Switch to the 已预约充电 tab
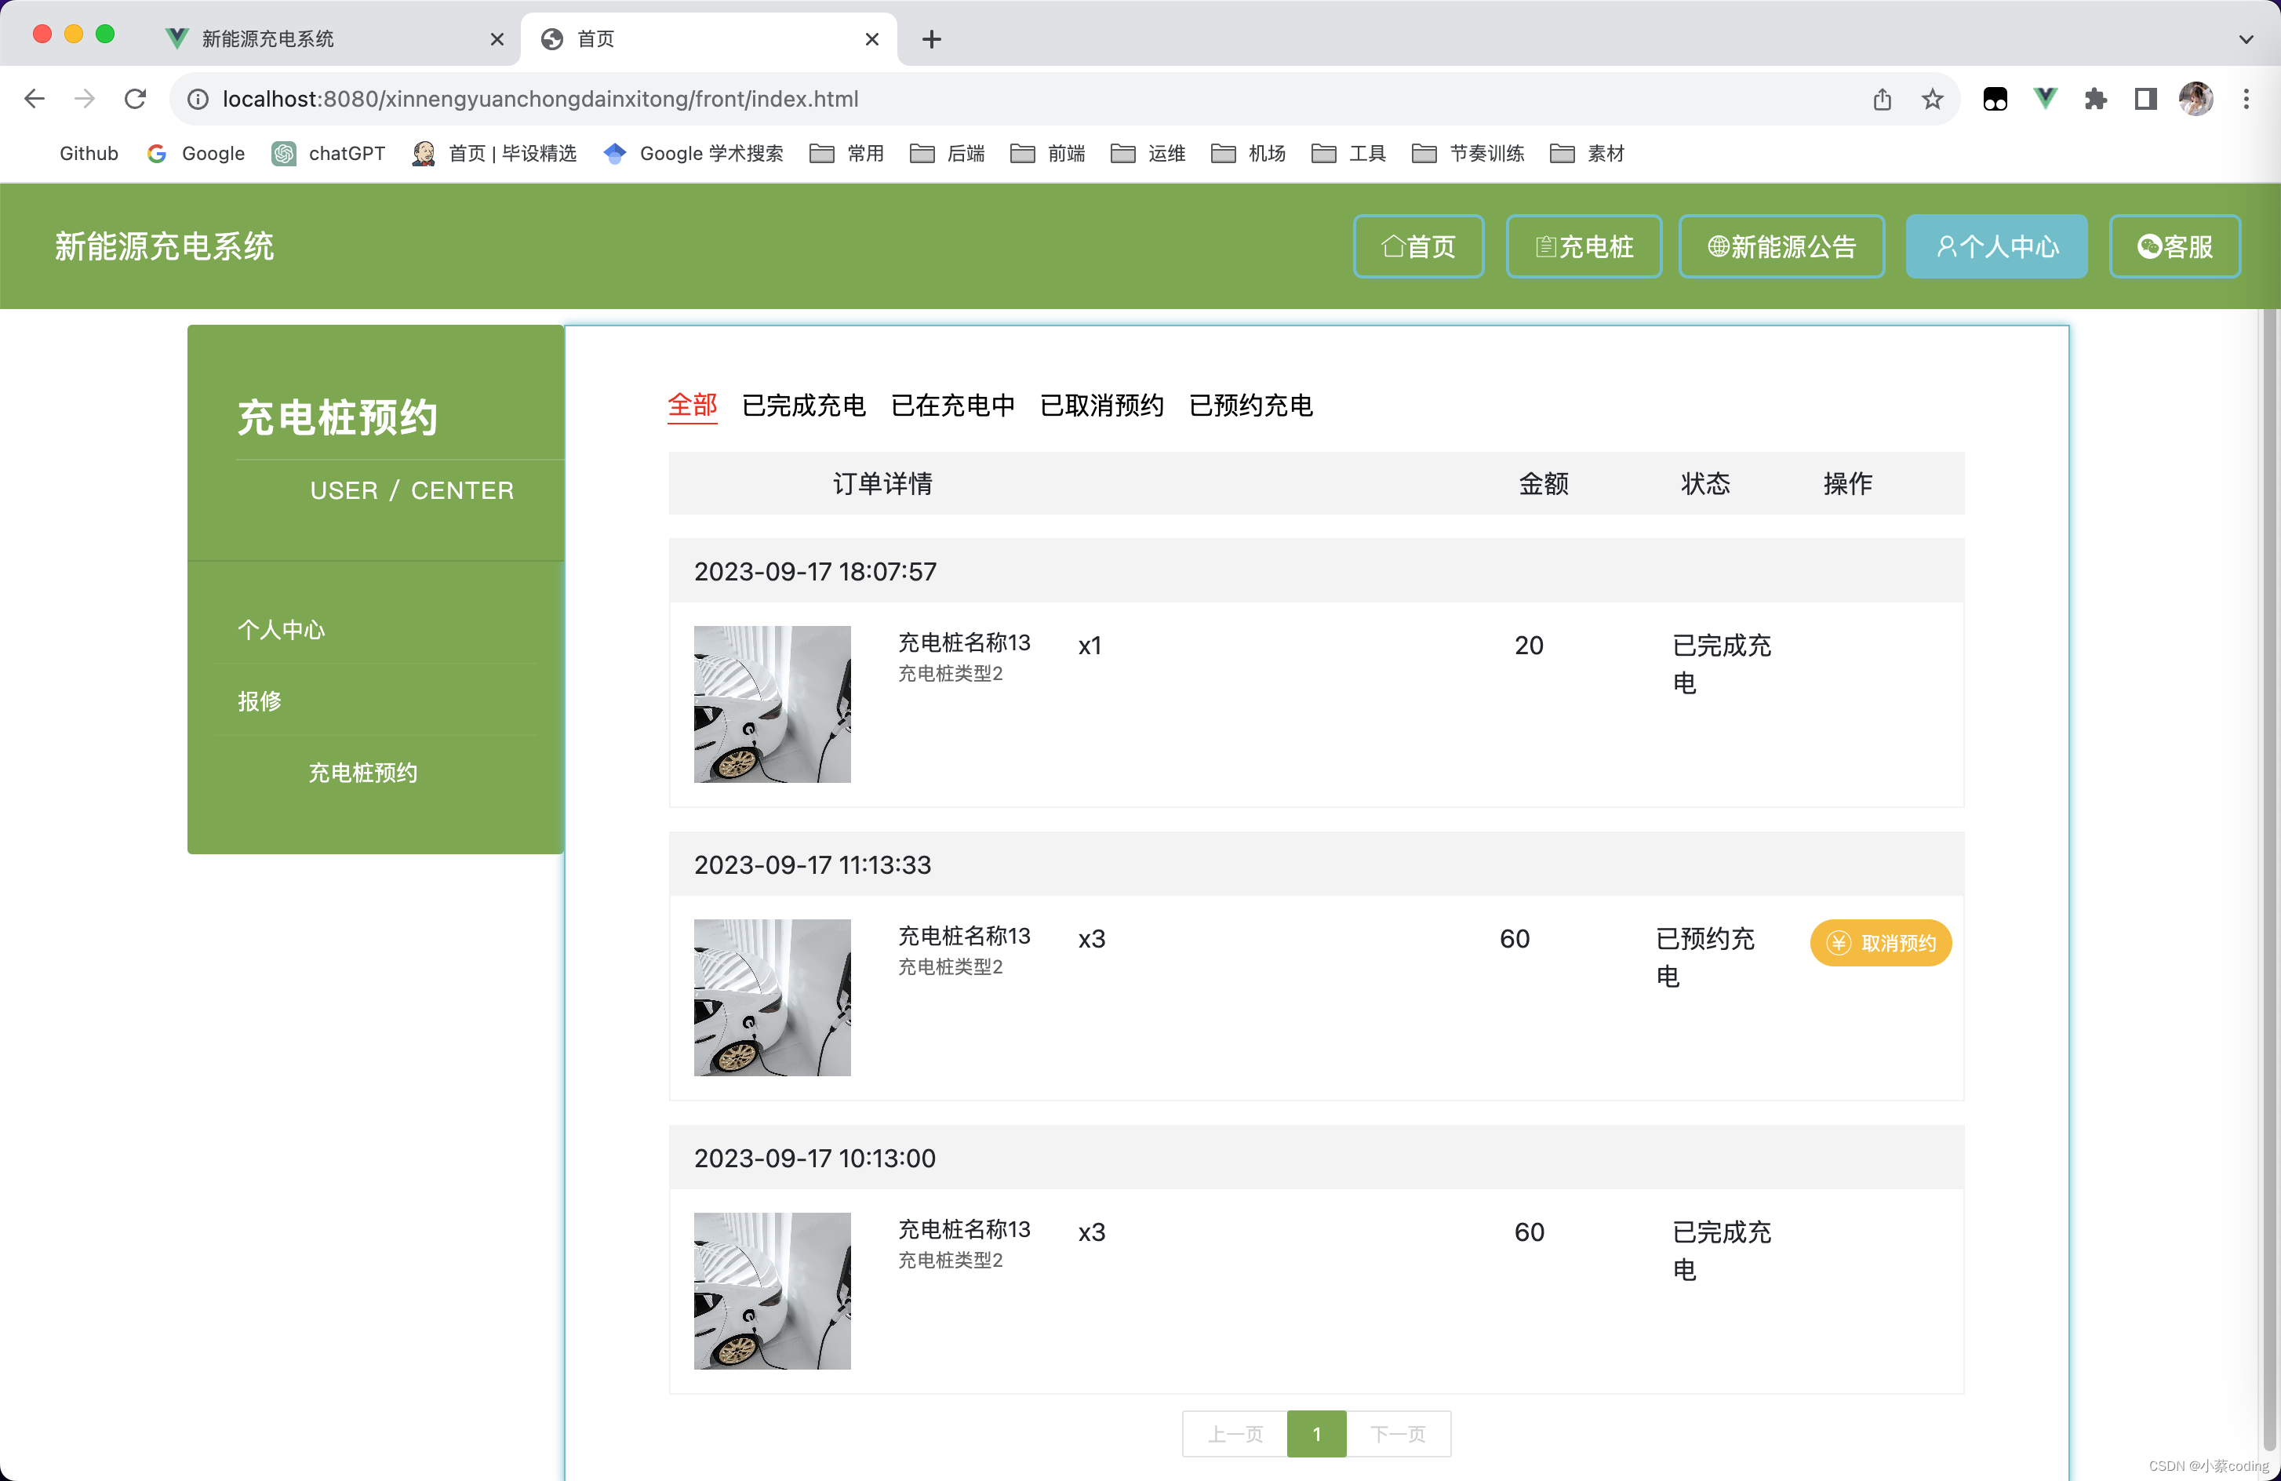Screen dimensions: 2281x1481 (x=1251, y=406)
